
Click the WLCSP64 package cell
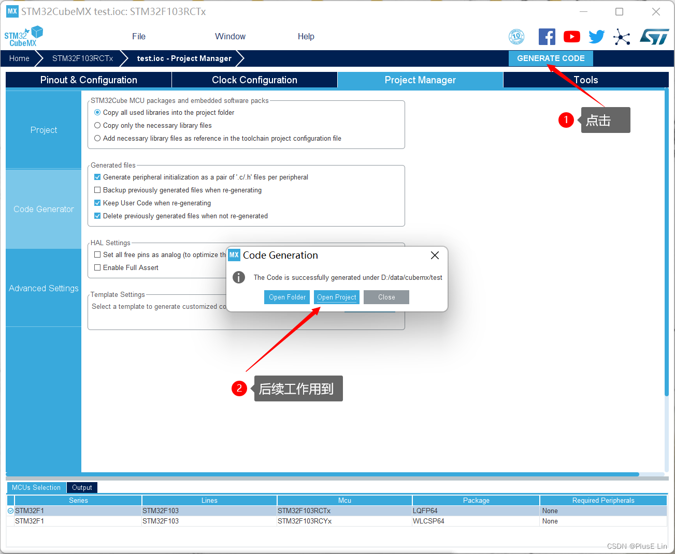(476, 521)
